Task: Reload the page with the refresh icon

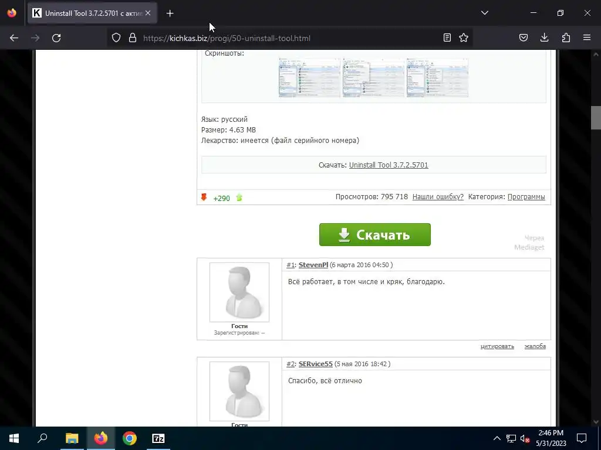Action: (56, 38)
